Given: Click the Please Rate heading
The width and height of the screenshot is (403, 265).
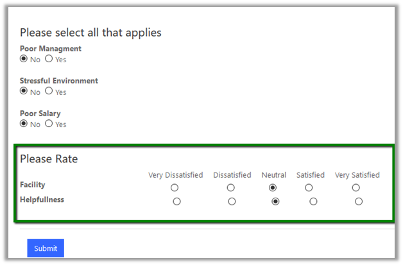Looking at the screenshot, I should 49,158.
